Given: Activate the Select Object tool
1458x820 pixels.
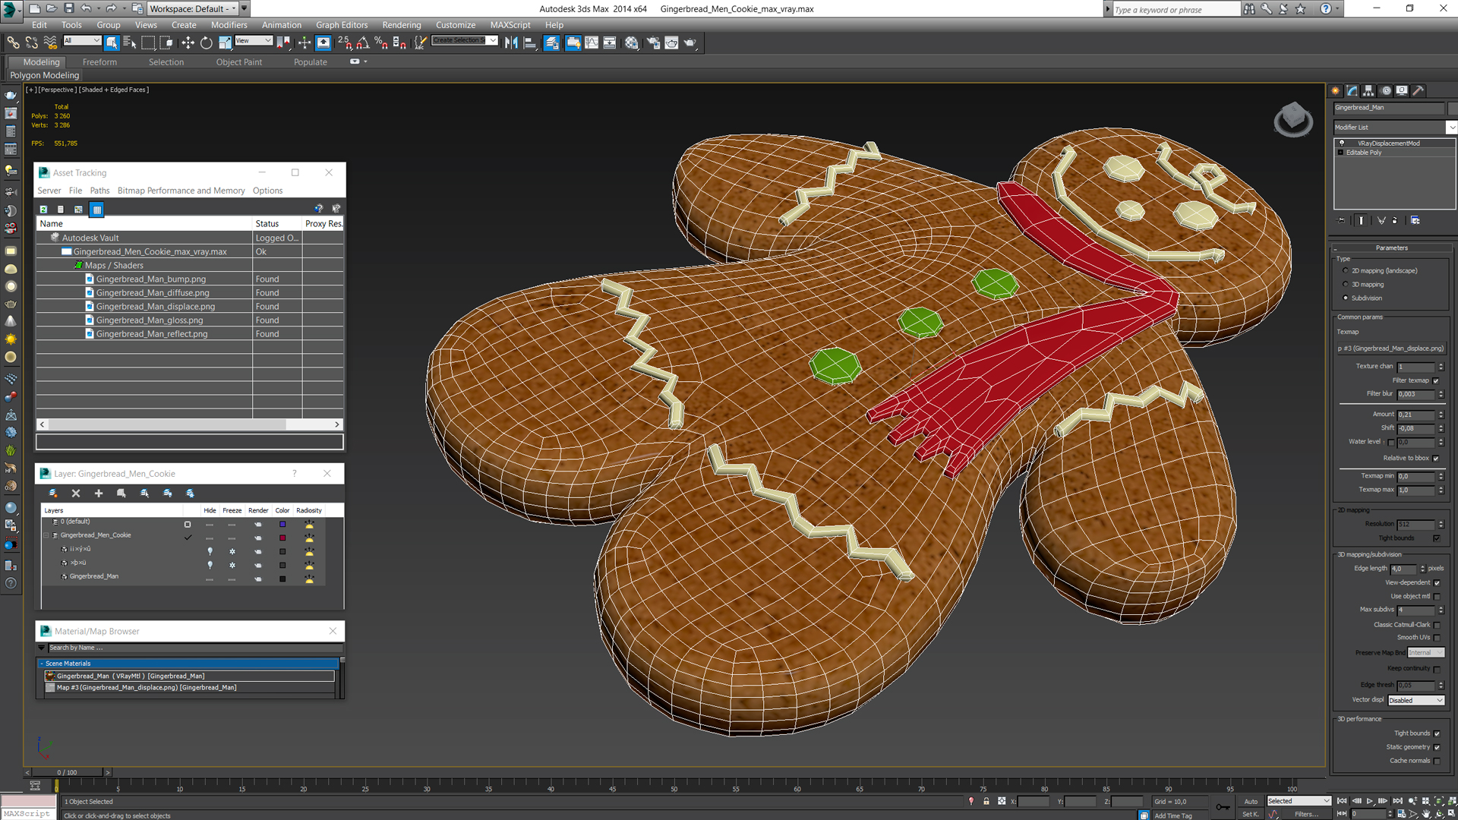Looking at the screenshot, I should pos(112,43).
